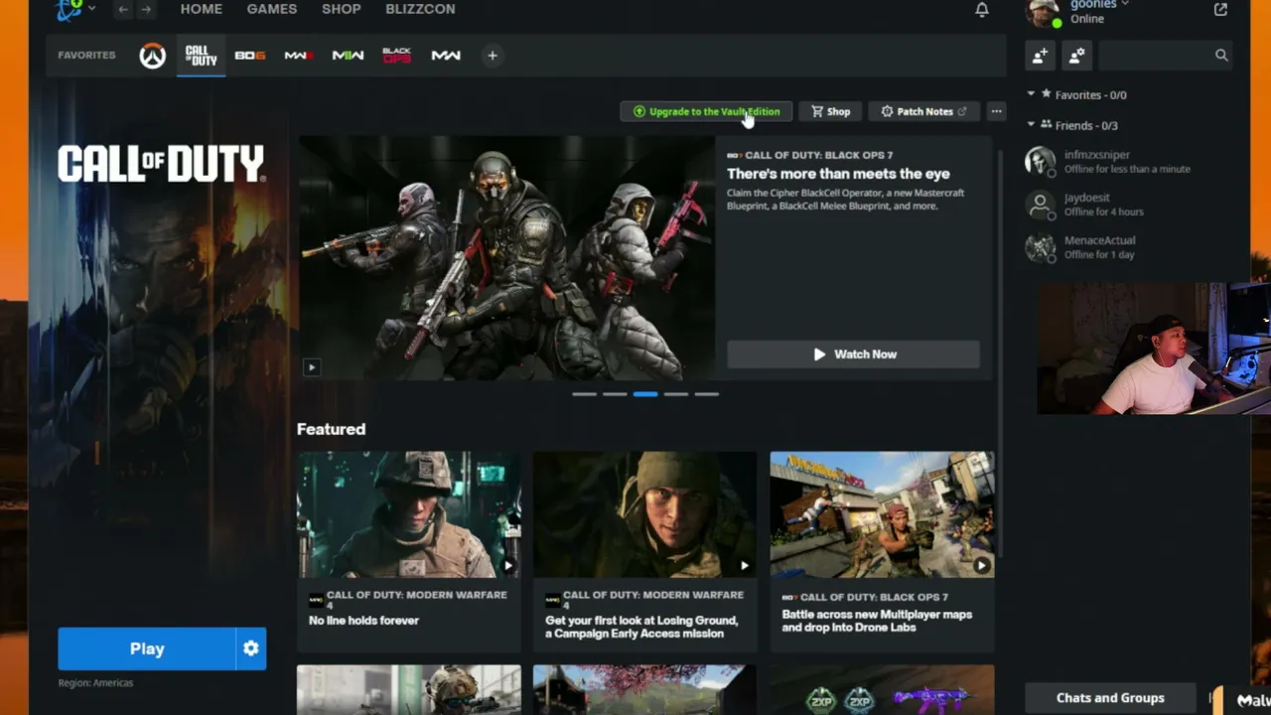Select the MWII game icon

348,56
